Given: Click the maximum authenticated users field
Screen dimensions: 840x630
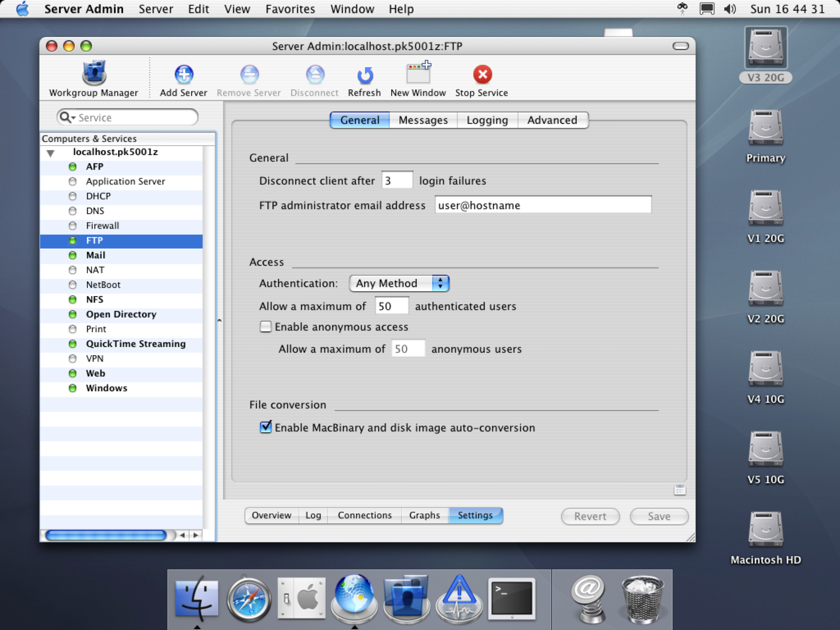Looking at the screenshot, I should pyautogui.click(x=392, y=306).
